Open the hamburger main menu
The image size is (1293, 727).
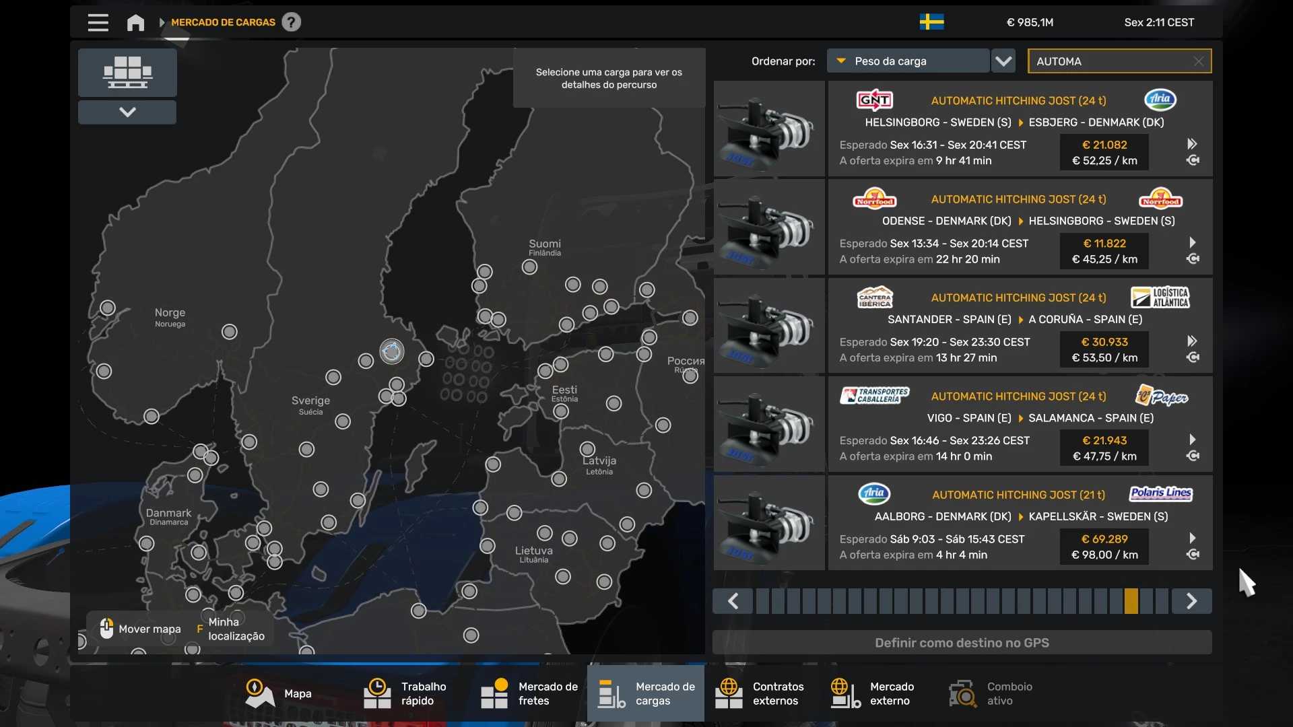[x=98, y=22]
